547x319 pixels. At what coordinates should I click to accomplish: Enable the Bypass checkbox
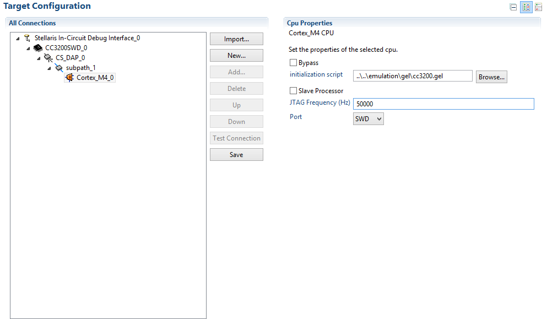[x=294, y=63]
